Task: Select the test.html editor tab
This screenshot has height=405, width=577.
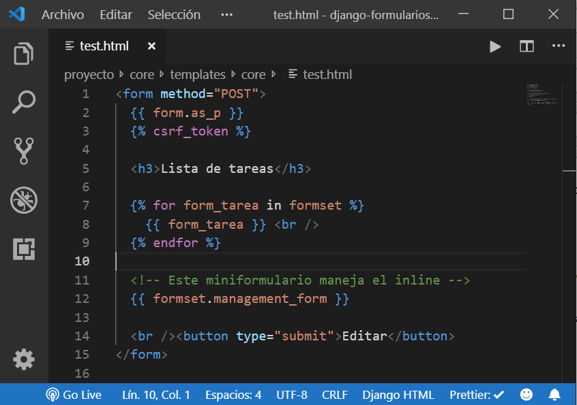Action: pos(107,46)
